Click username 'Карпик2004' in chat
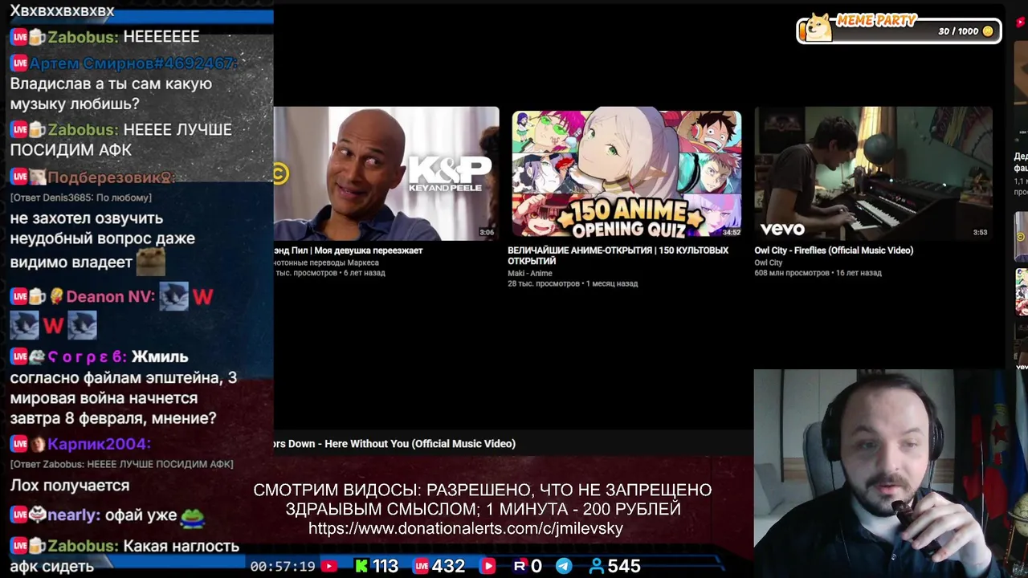This screenshot has height=578, width=1028. click(x=99, y=444)
